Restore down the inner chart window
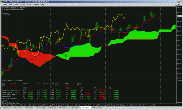 [x=178, y=5]
